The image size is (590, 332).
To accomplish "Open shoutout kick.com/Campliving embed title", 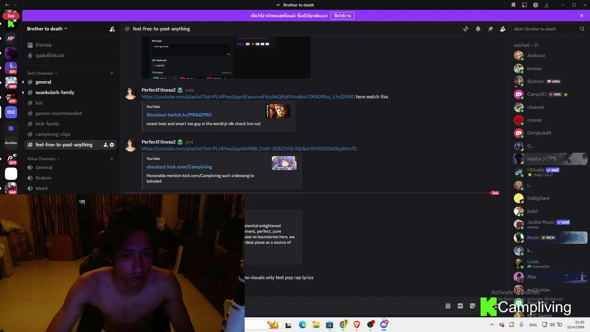I will click(x=179, y=167).
